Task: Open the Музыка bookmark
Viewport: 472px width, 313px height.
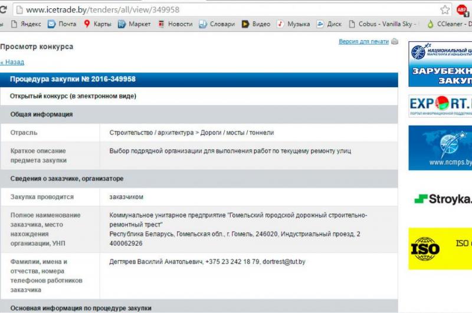Action: 293,24
